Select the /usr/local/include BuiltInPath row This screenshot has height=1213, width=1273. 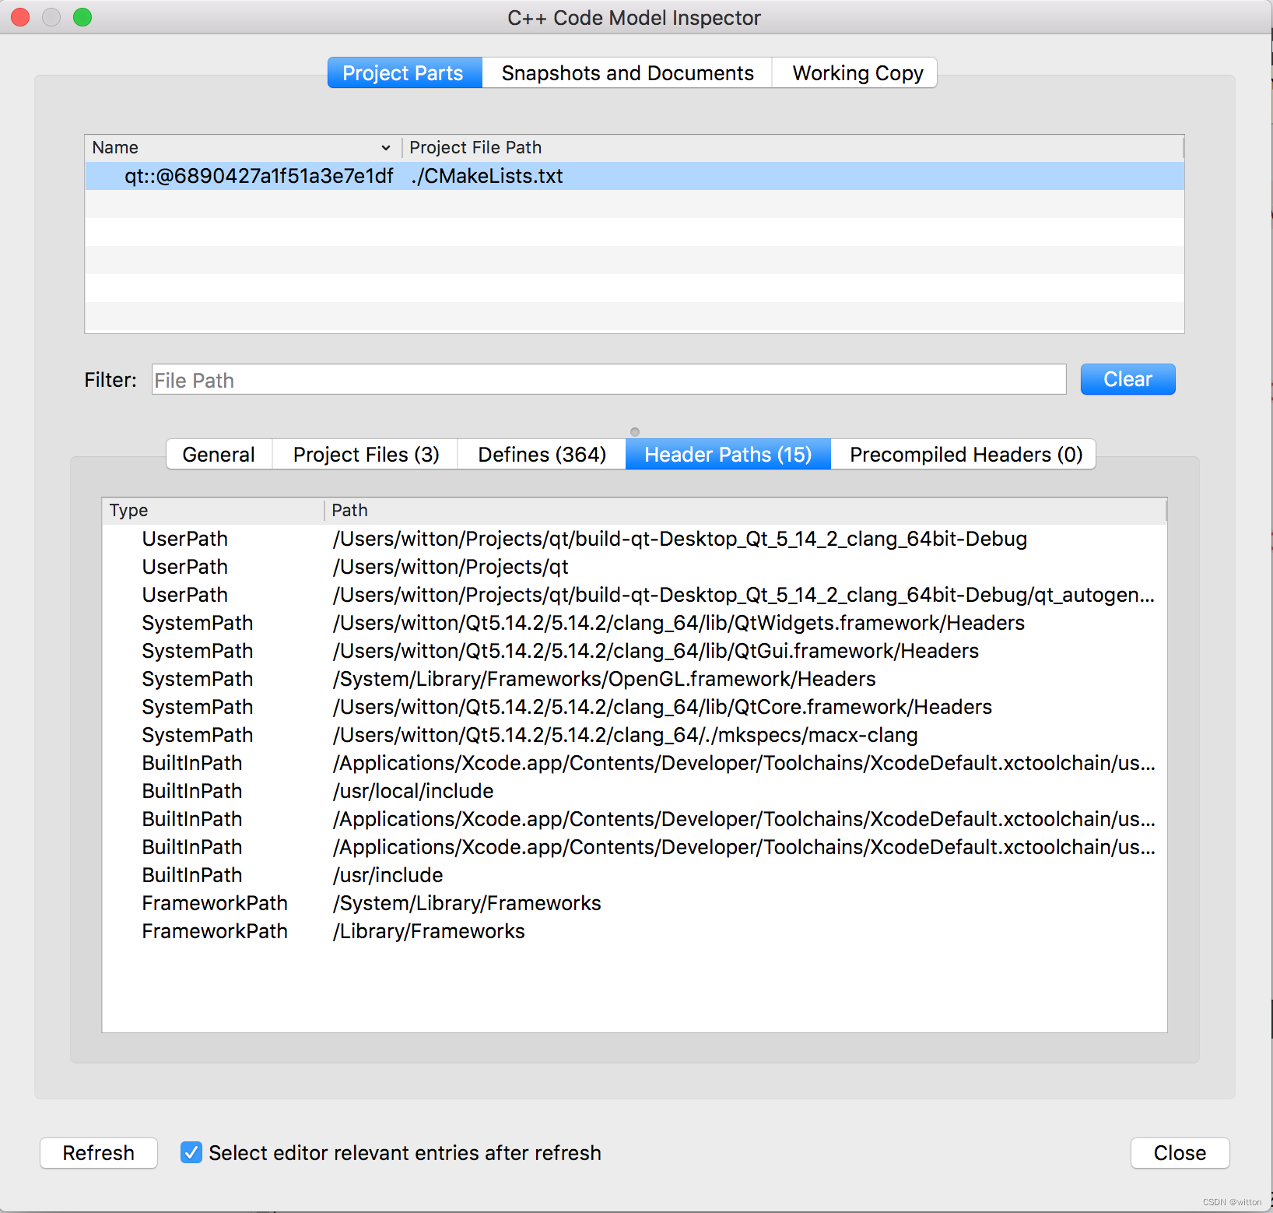pyautogui.click(x=413, y=792)
